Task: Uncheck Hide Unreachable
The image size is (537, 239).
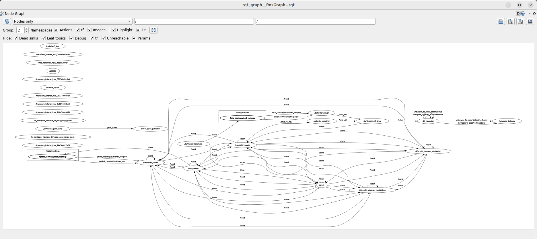Action: tap(104, 38)
